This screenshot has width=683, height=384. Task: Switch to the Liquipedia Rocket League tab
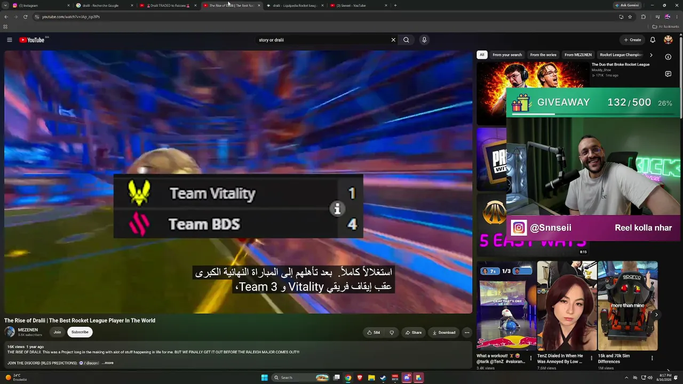pyautogui.click(x=295, y=5)
